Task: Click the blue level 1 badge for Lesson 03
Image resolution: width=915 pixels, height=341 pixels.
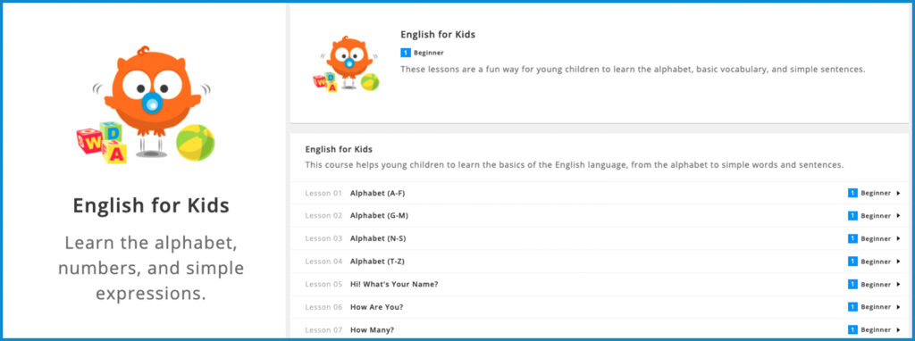Action: (852, 238)
